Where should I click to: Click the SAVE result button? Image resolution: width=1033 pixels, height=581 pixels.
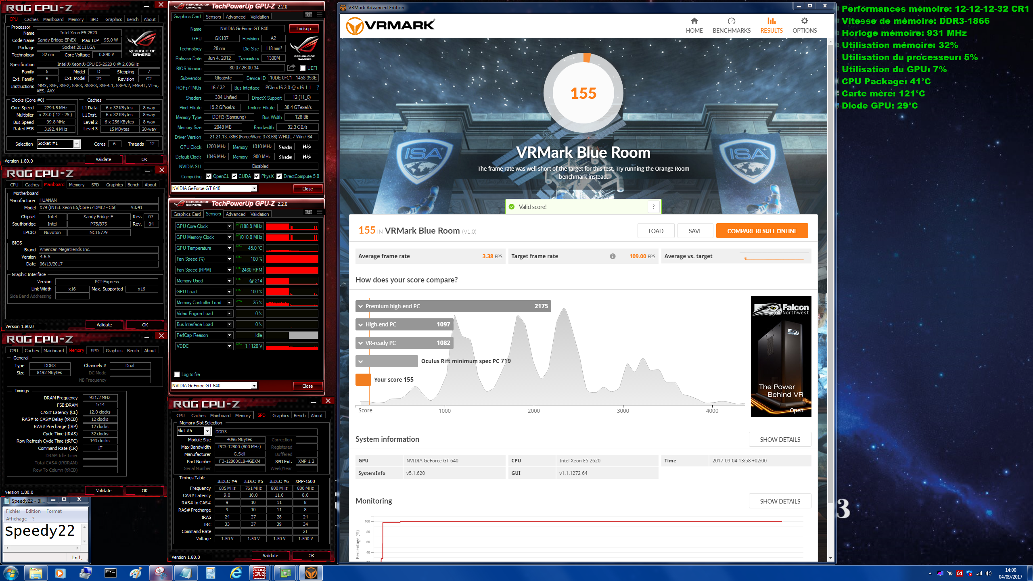[x=695, y=231]
